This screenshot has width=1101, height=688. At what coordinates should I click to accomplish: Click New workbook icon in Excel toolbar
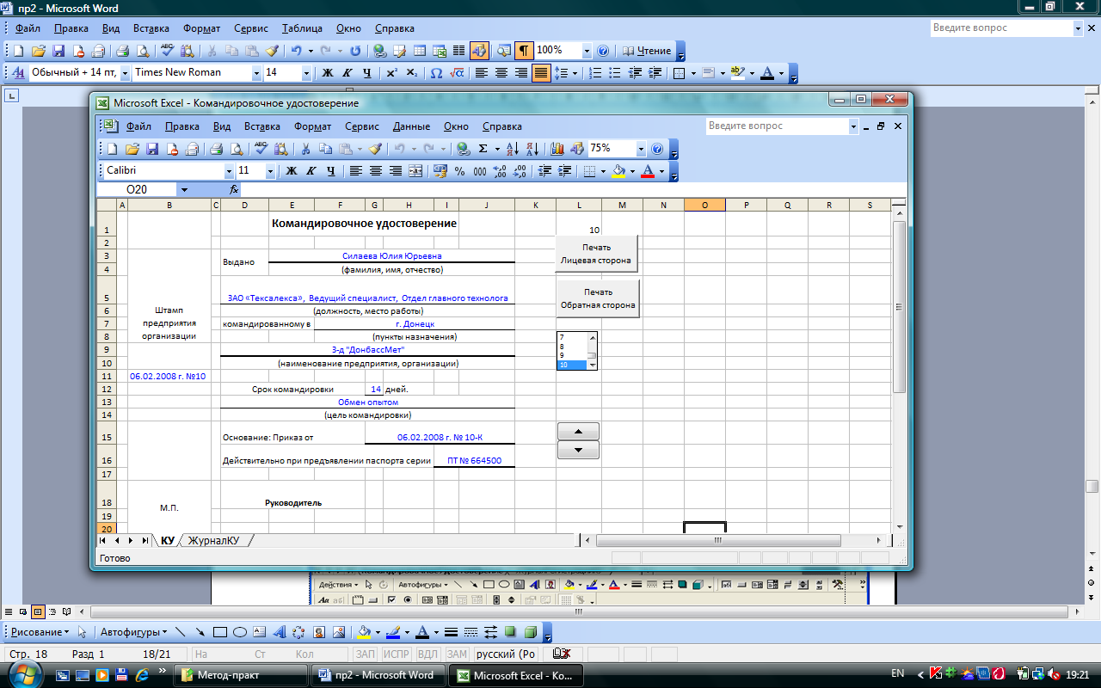tap(112, 149)
